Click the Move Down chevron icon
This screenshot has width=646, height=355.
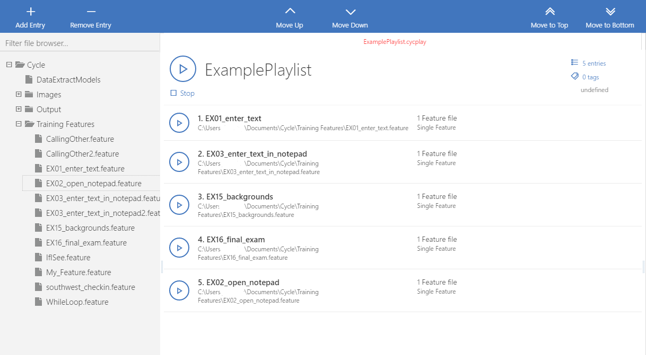pyautogui.click(x=350, y=11)
